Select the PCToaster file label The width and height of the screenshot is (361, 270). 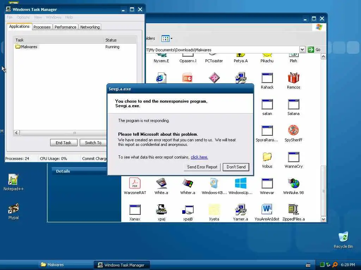pyautogui.click(x=214, y=61)
